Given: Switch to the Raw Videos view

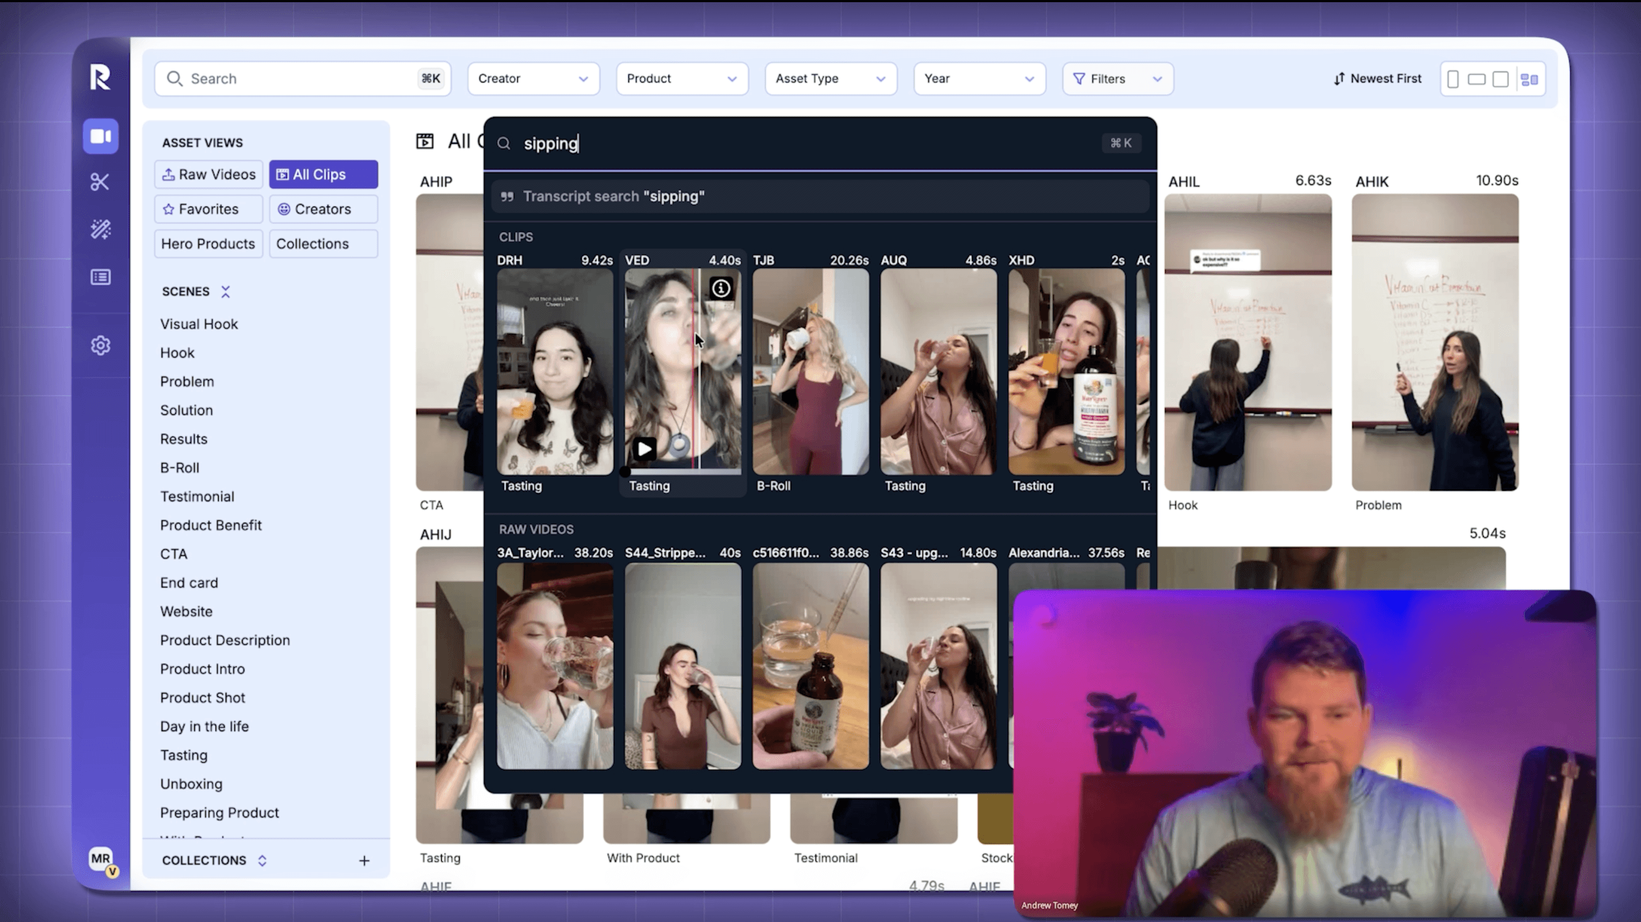Looking at the screenshot, I should coord(208,175).
